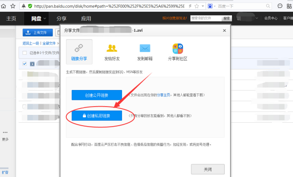Click the orange promotional text link in header
293x177 pixels.
point(174,18)
